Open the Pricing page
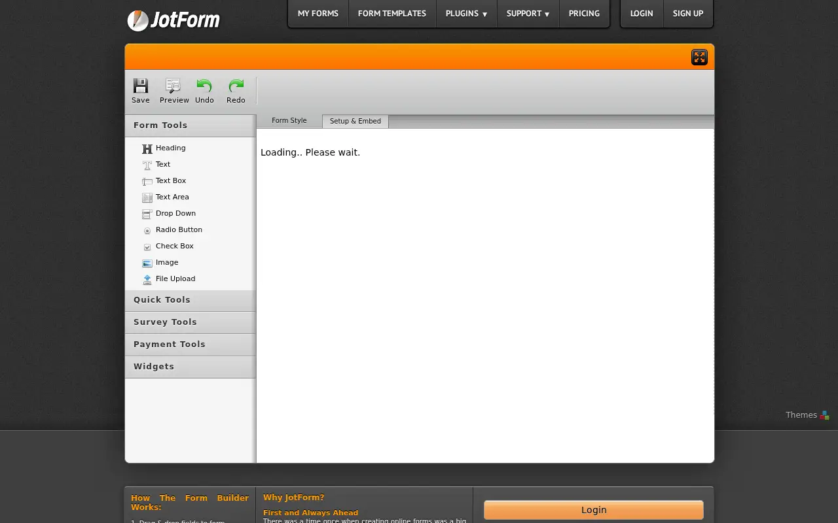Viewport: 838px width, 523px height. tap(584, 13)
